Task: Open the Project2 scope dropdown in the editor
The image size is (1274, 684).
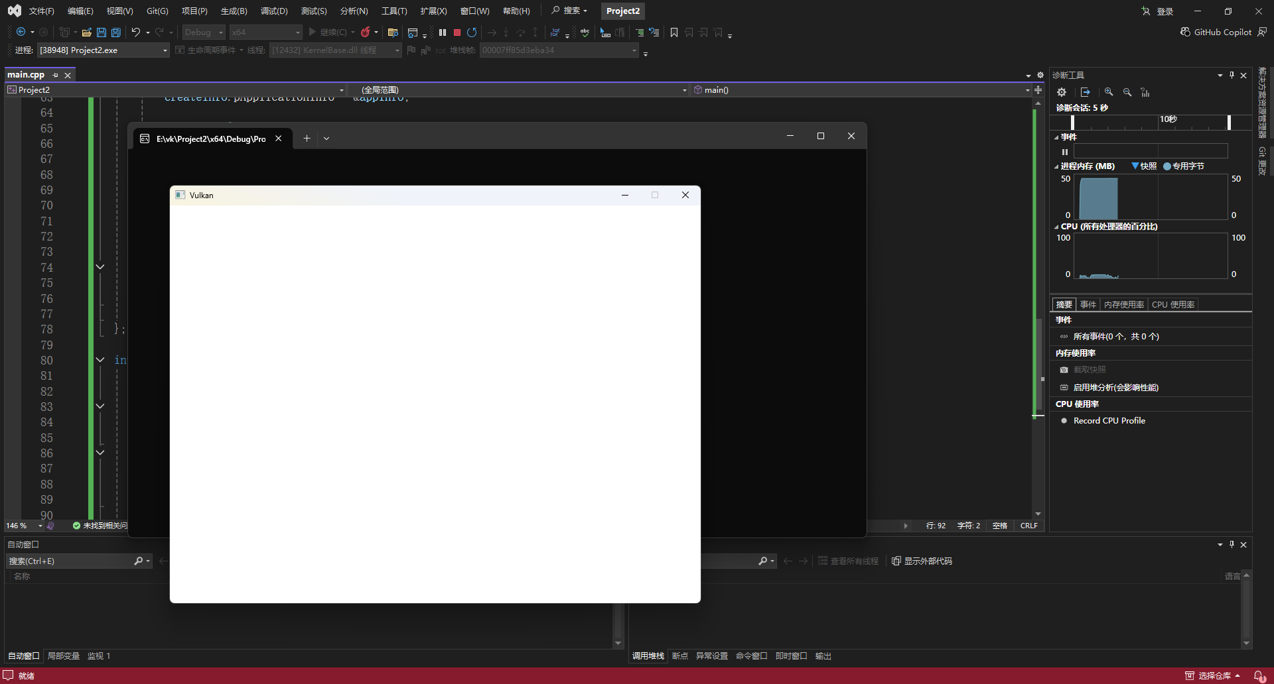Action: coord(176,90)
